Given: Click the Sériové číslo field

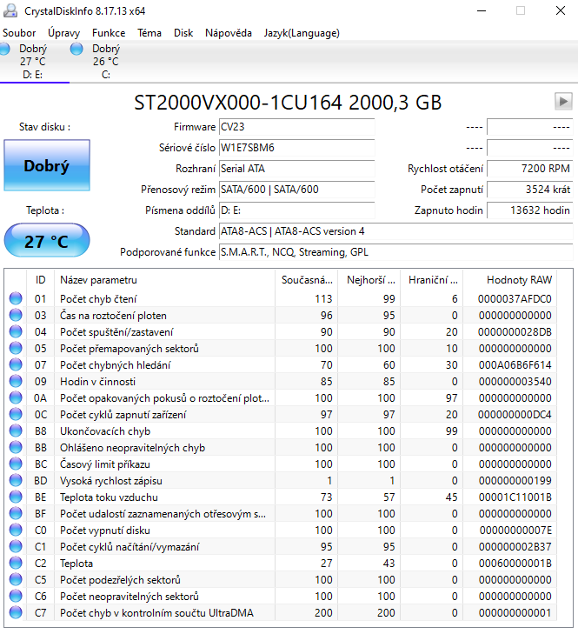Looking at the screenshot, I should pyautogui.click(x=296, y=148).
